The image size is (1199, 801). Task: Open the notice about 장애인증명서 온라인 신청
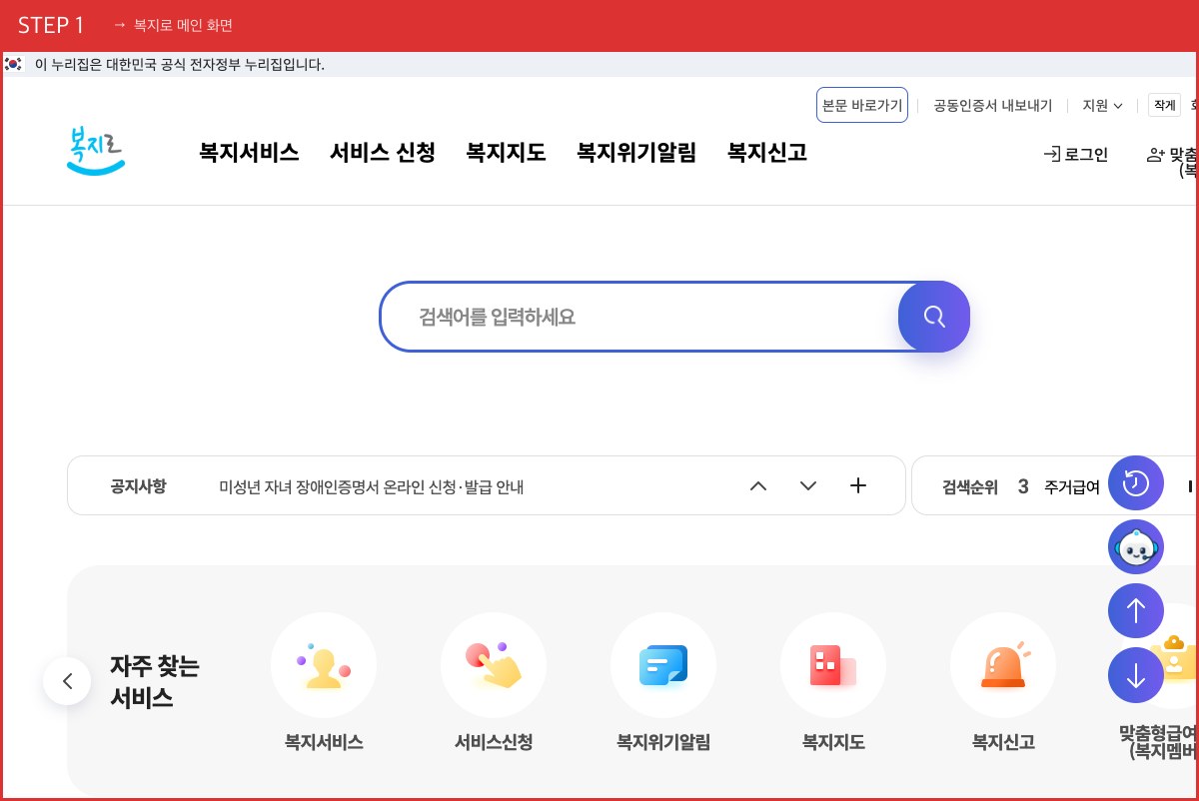(372, 487)
